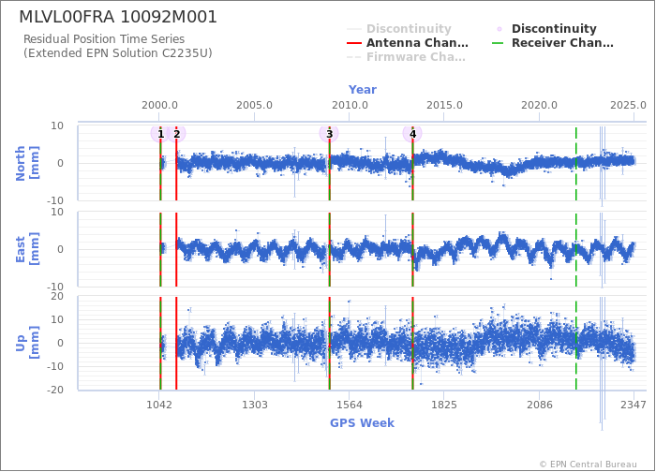
Task: Click the purple discontinuity dot legend symbol
Action: (x=499, y=29)
